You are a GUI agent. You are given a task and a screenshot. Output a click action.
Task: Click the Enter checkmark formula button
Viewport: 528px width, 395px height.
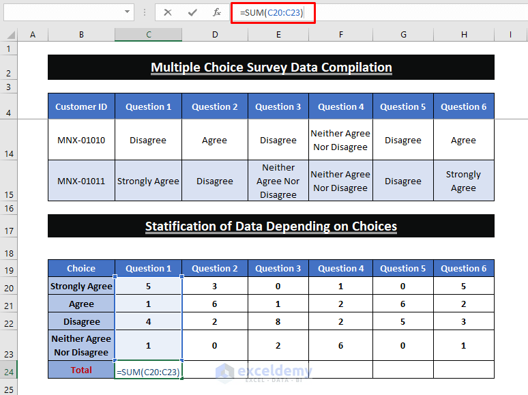[192, 13]
